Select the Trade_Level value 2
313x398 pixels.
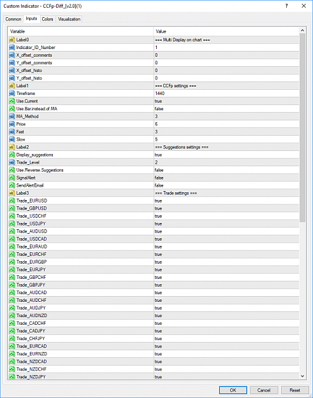tap(156, 162)
